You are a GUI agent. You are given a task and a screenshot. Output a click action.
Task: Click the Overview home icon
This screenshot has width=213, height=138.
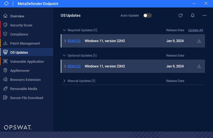[5, 16]
